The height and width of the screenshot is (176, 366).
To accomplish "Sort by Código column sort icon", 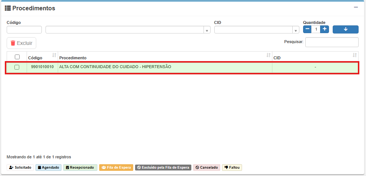I will point(54,55).
